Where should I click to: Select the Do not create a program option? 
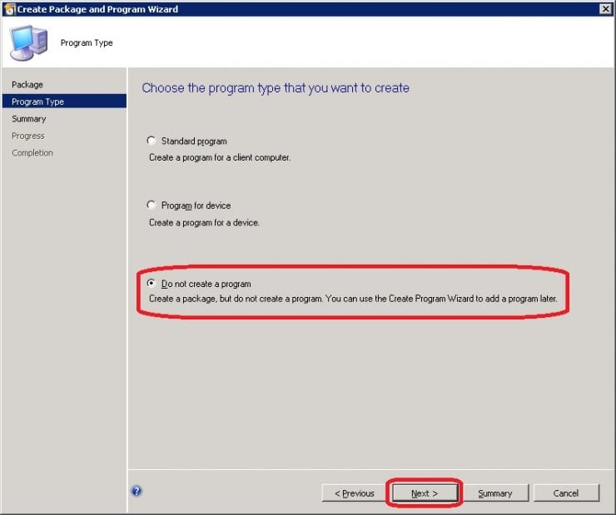152,283
